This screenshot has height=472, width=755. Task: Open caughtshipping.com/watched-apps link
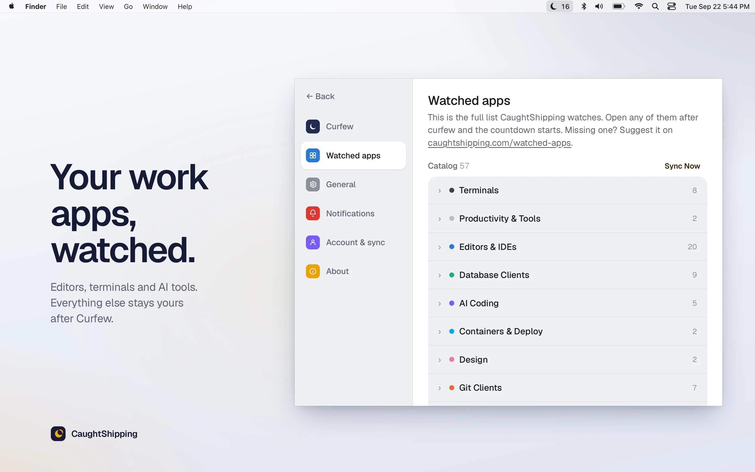click(499, 143)
